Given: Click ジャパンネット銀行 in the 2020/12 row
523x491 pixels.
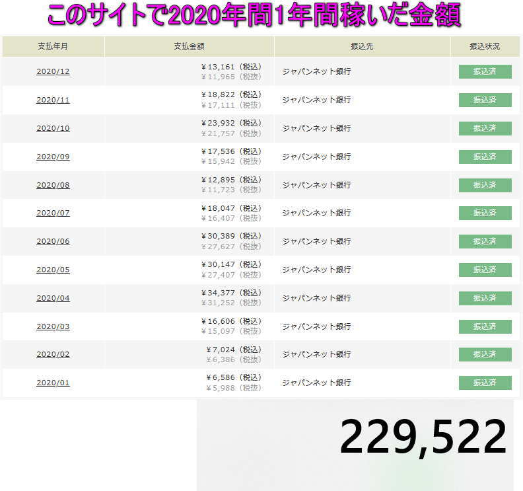Looking at the screenshot, I should click(316, 71).
